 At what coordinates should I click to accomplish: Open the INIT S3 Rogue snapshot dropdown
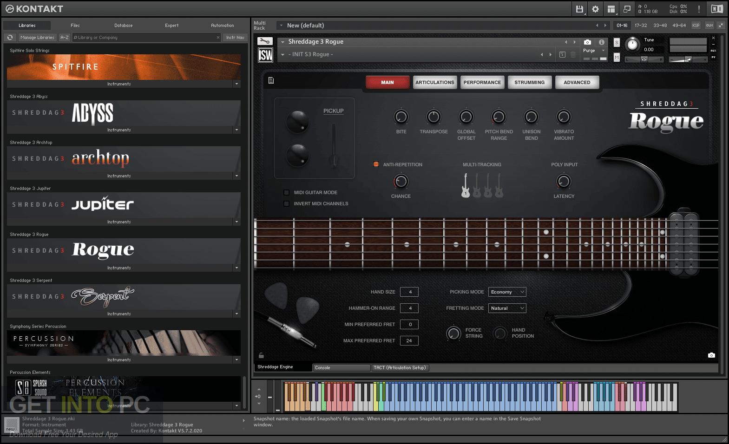click(x=282, y=54)
